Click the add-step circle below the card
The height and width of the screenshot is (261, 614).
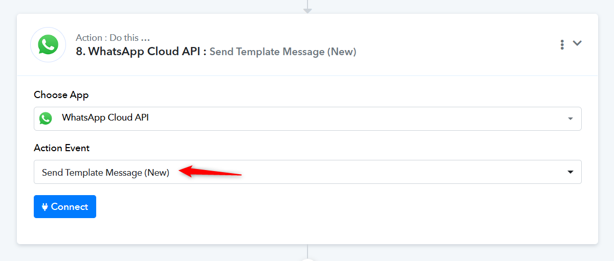coord(308,259)
